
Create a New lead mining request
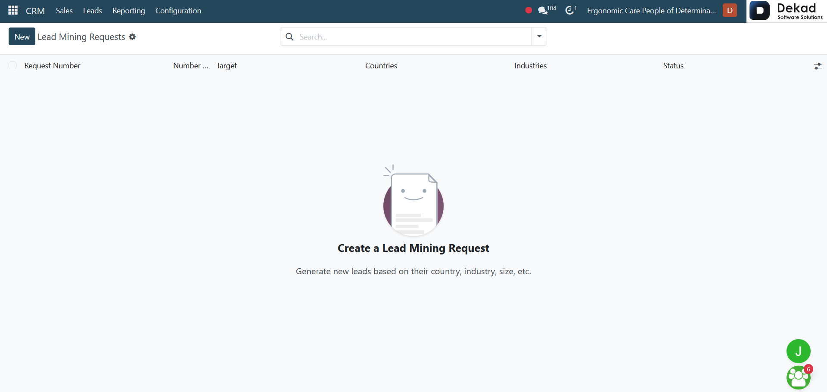coord(22,37)
